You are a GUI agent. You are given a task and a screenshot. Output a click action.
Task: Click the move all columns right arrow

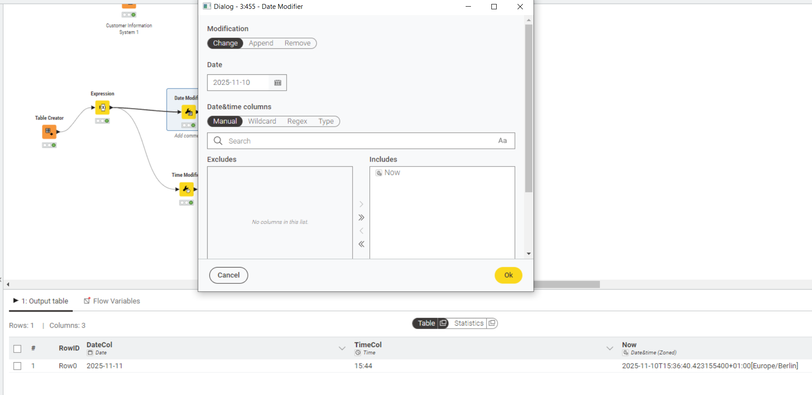pos(361,217)
